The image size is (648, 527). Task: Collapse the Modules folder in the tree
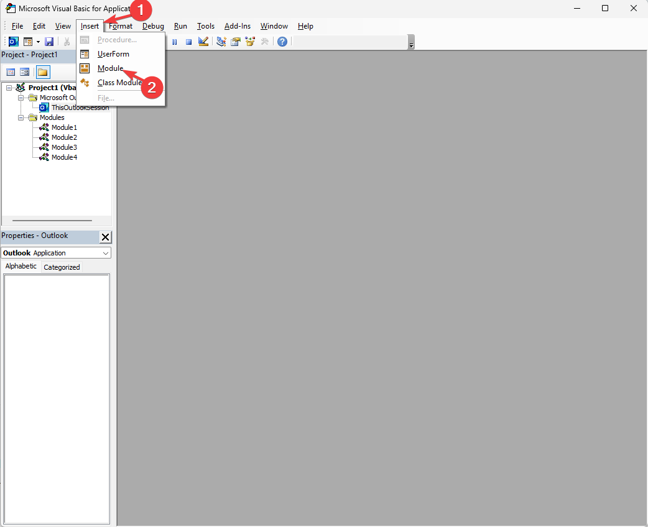pos(20,117)
